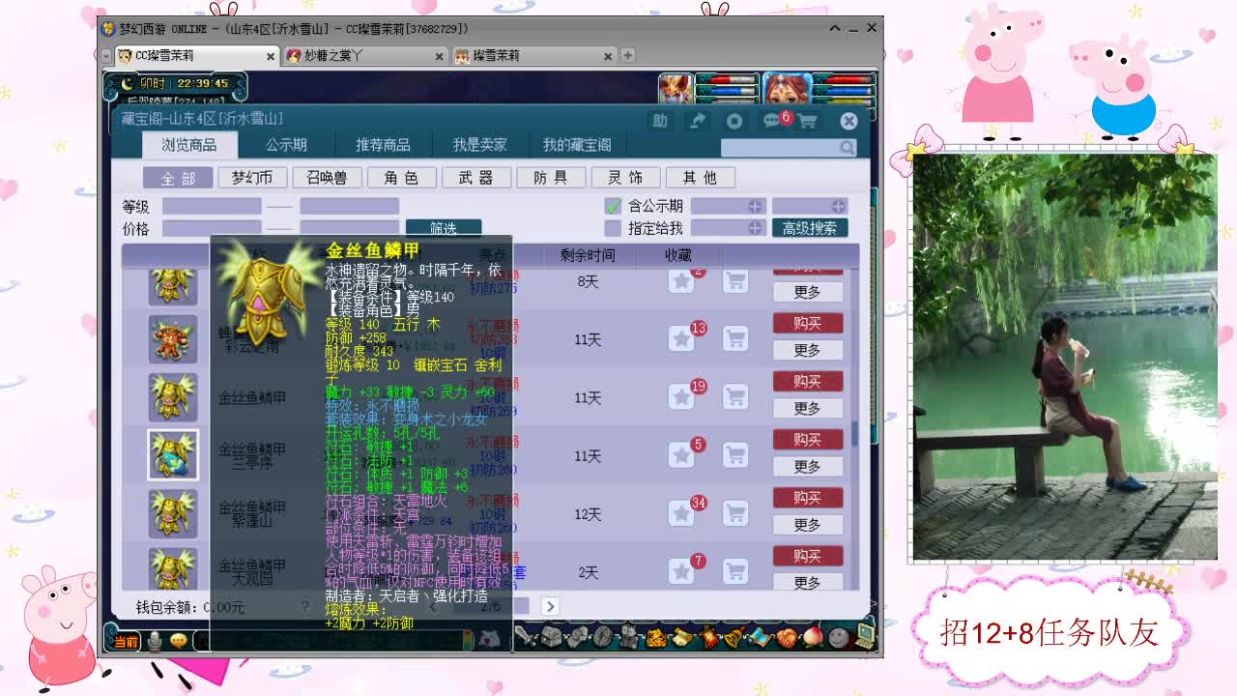Open the shopping cart in 藏宝阁 header
The height and width of the screenshot is (696, 1237).
(x=807, y=121)
